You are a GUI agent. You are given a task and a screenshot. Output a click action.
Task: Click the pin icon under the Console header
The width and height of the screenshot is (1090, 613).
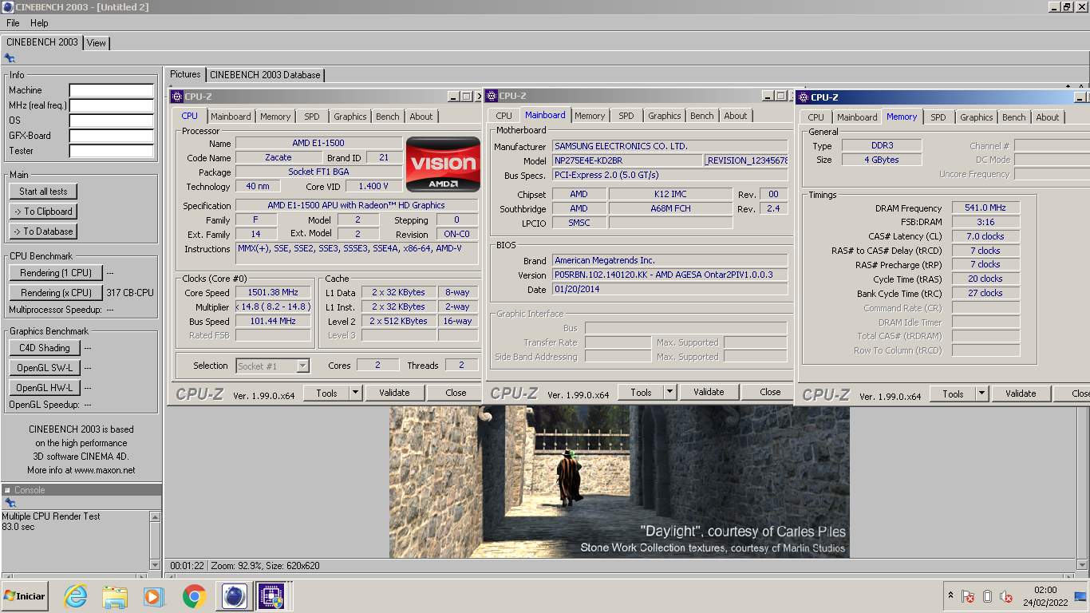pyautogui.click(x=10, y=503)
